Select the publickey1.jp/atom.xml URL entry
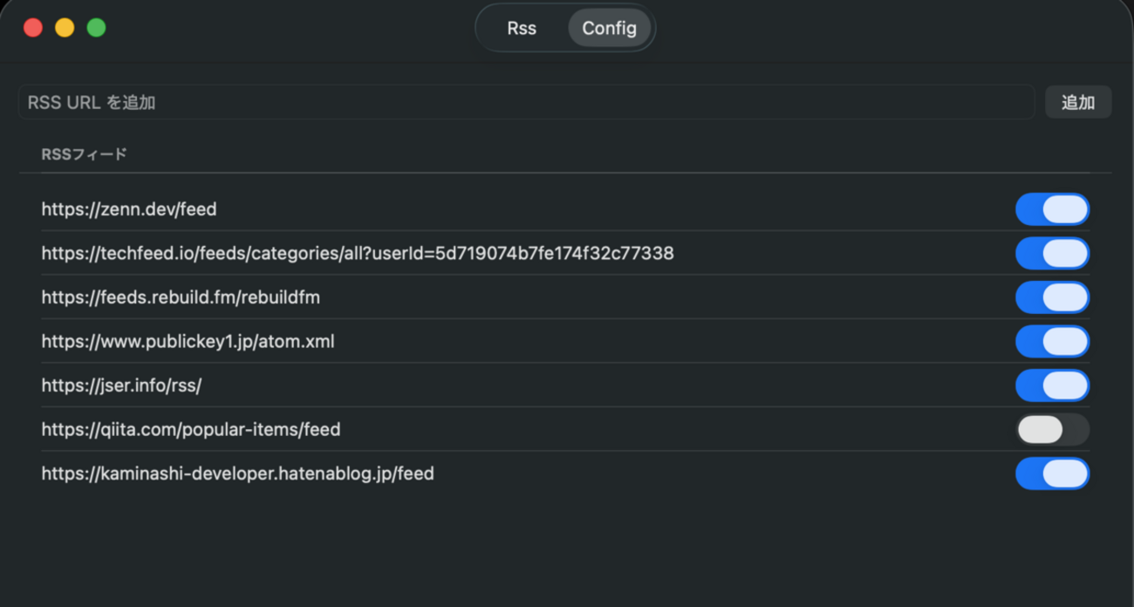1134x607 pixels. click(188, 342)
